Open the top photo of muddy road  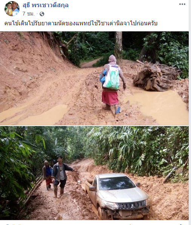[x=94, y=78]
